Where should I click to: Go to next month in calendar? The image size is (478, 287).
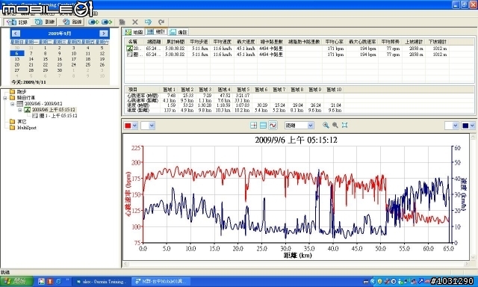click(103, 34)
